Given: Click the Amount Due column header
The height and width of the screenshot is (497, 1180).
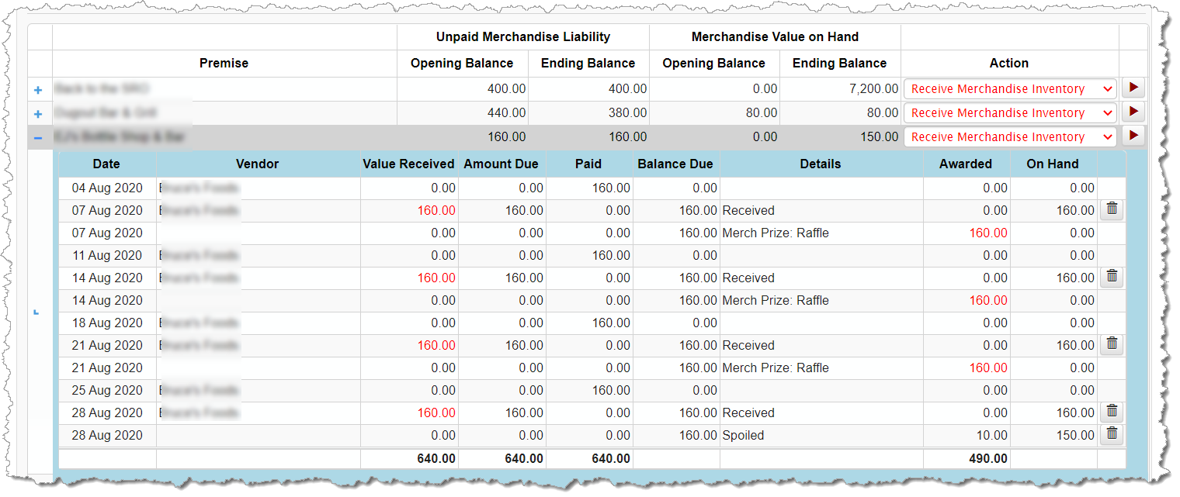Looking at the screenshot, I should pos(501,164).
